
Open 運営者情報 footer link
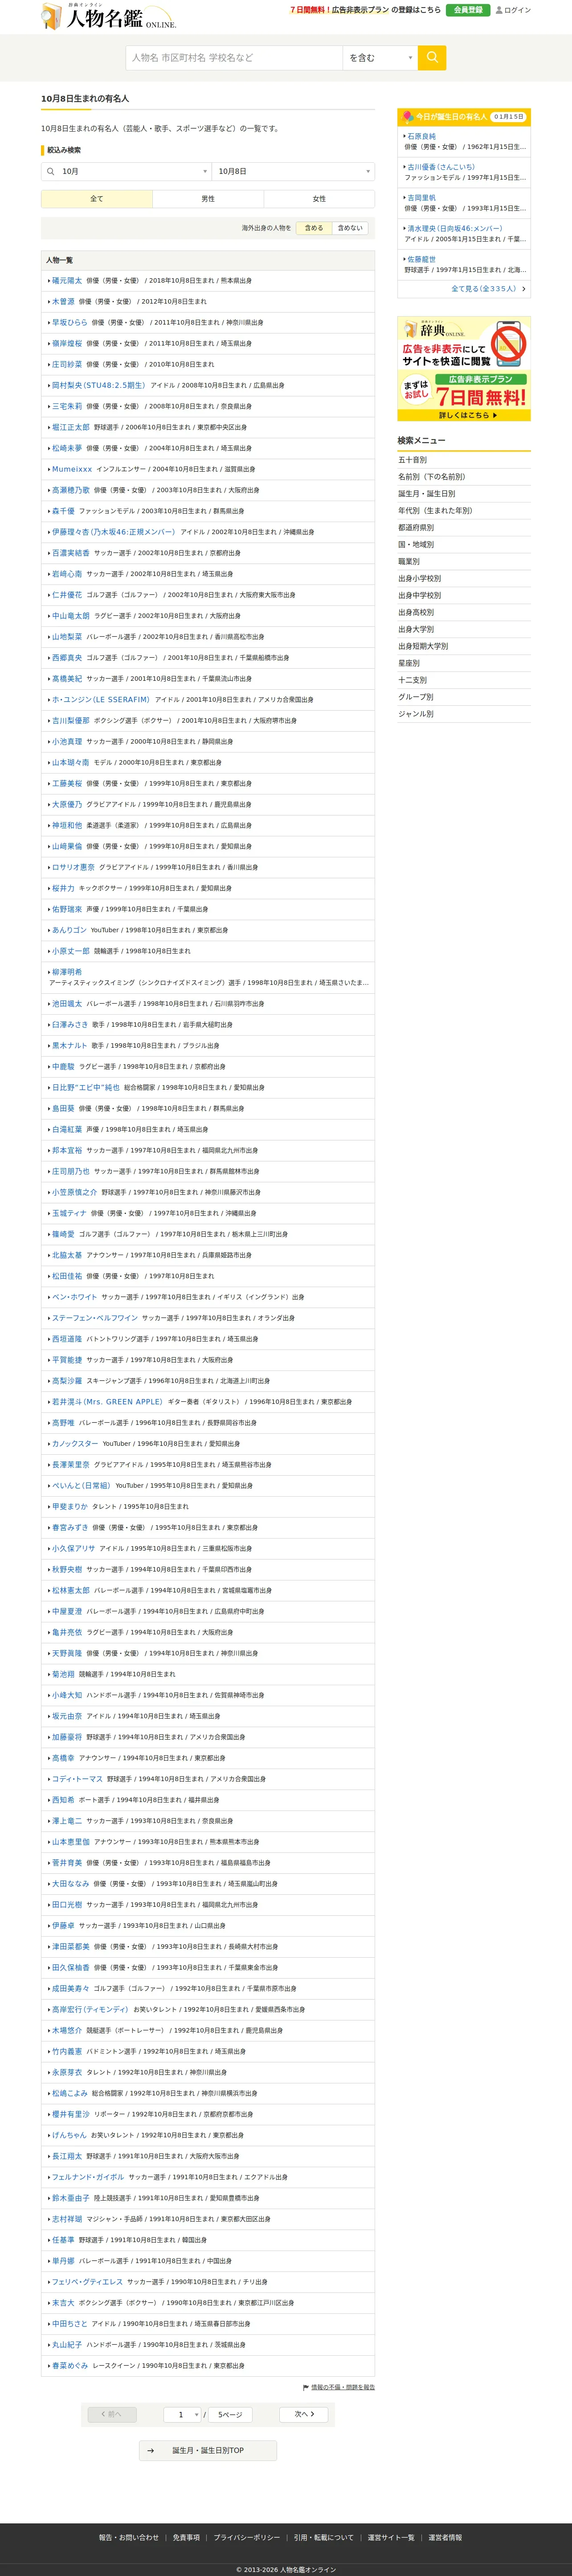pyautogui.click(x=445, y=2537)
